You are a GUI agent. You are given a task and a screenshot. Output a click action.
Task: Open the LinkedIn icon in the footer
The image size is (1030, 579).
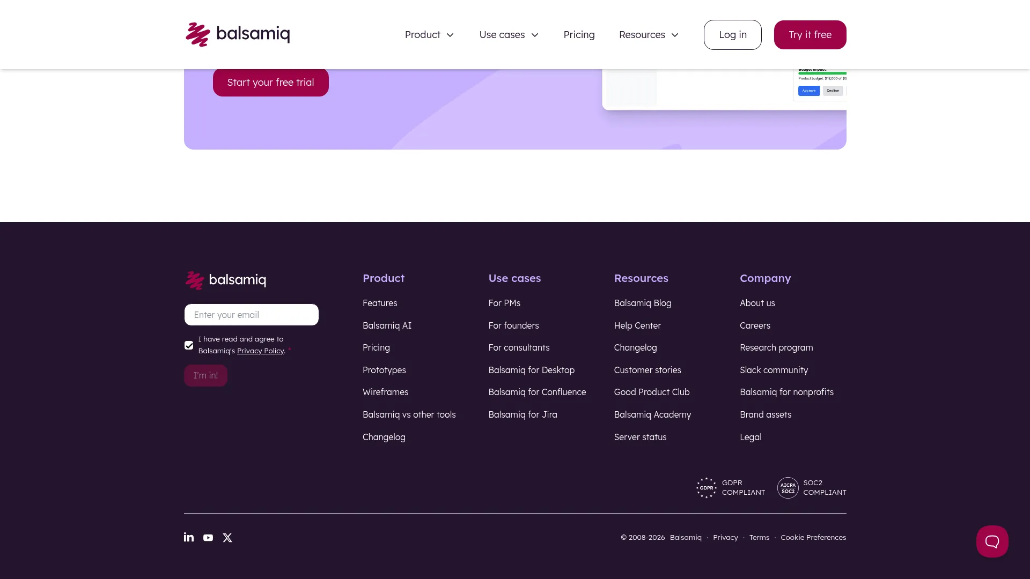(x=189, y=537)
